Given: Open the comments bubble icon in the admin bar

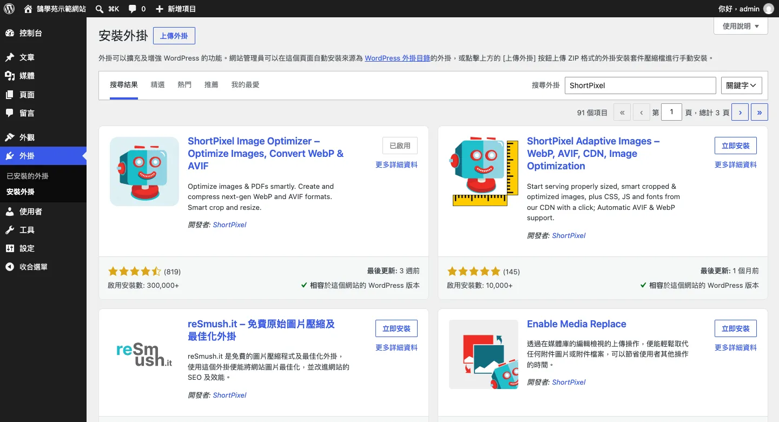Looking at the screenshot, I should coord(132,9).
